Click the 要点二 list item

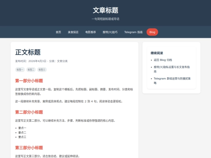pos(22,133)
